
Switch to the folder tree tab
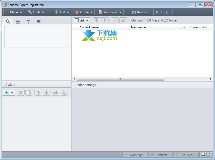(18, 21)
